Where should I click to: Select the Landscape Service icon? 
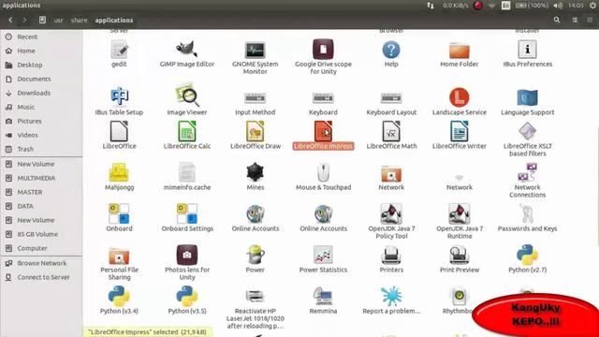click(460, 97)
